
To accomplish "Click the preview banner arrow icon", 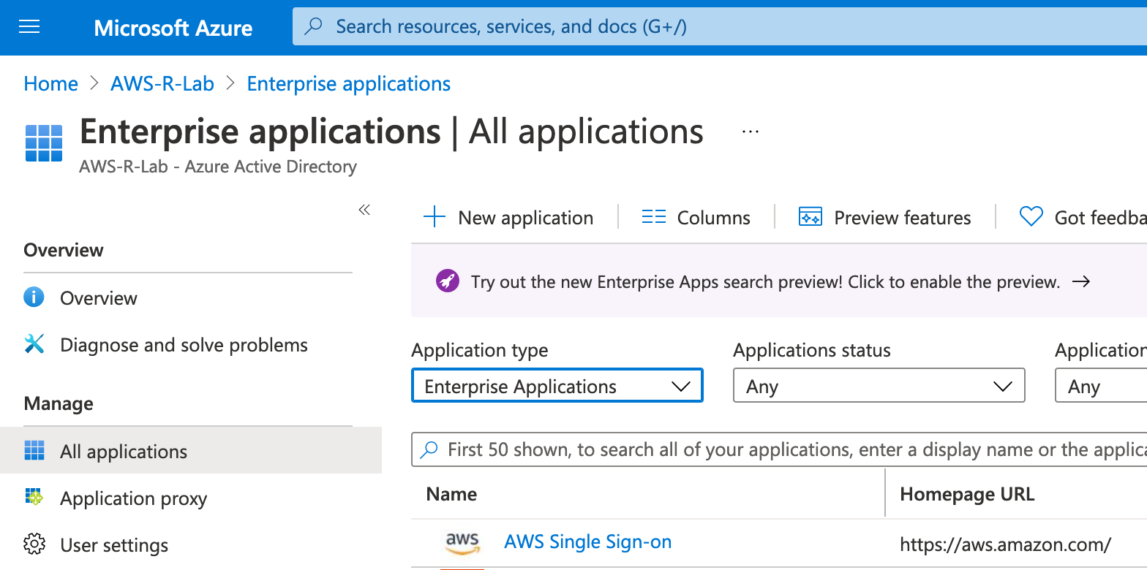I will (x=1080, y=281).
